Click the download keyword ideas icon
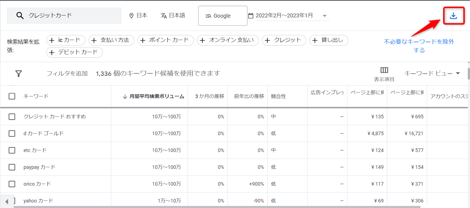Screen dimensions: 470x208 (453, 16)
